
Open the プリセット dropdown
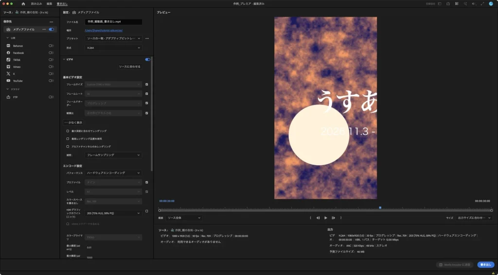coord(113,38)
